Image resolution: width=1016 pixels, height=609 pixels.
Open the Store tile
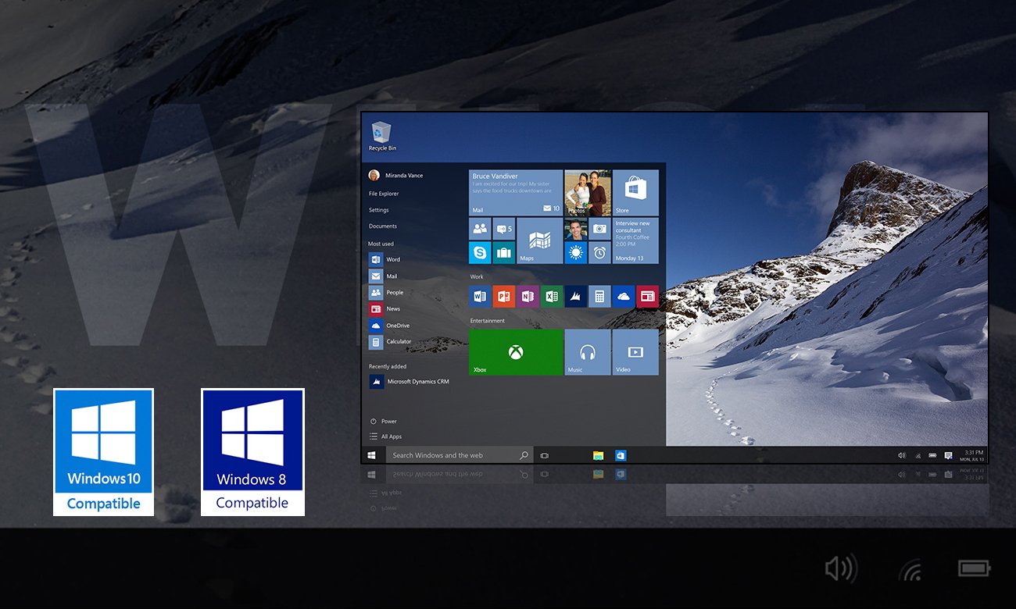(635, 193)
